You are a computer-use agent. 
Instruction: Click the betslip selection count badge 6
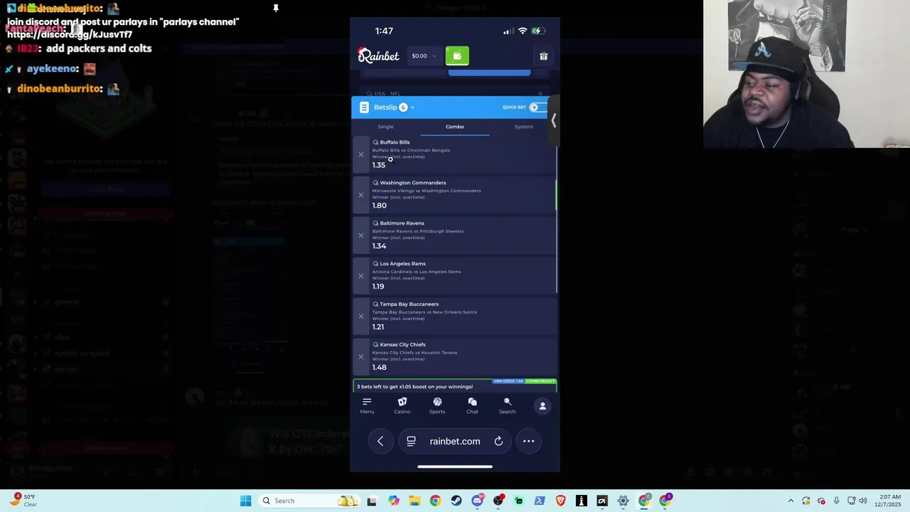[x=403, y=107]
